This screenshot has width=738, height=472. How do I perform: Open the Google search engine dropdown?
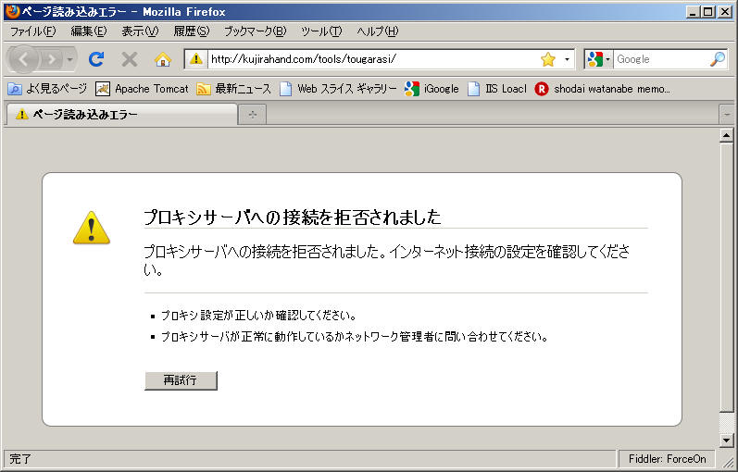[599, 59]
